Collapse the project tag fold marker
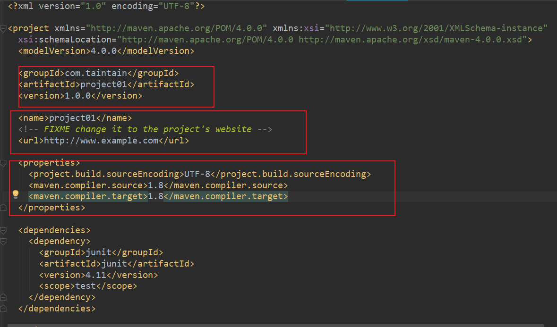This screenshot has height=327, width=557. coord(3,28)
